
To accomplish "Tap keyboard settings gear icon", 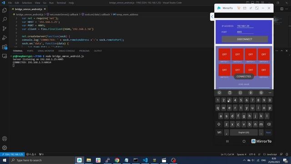I will pos(261,92).
